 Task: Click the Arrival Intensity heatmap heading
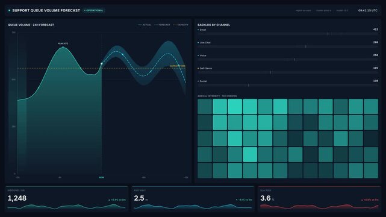pos(217,96)
